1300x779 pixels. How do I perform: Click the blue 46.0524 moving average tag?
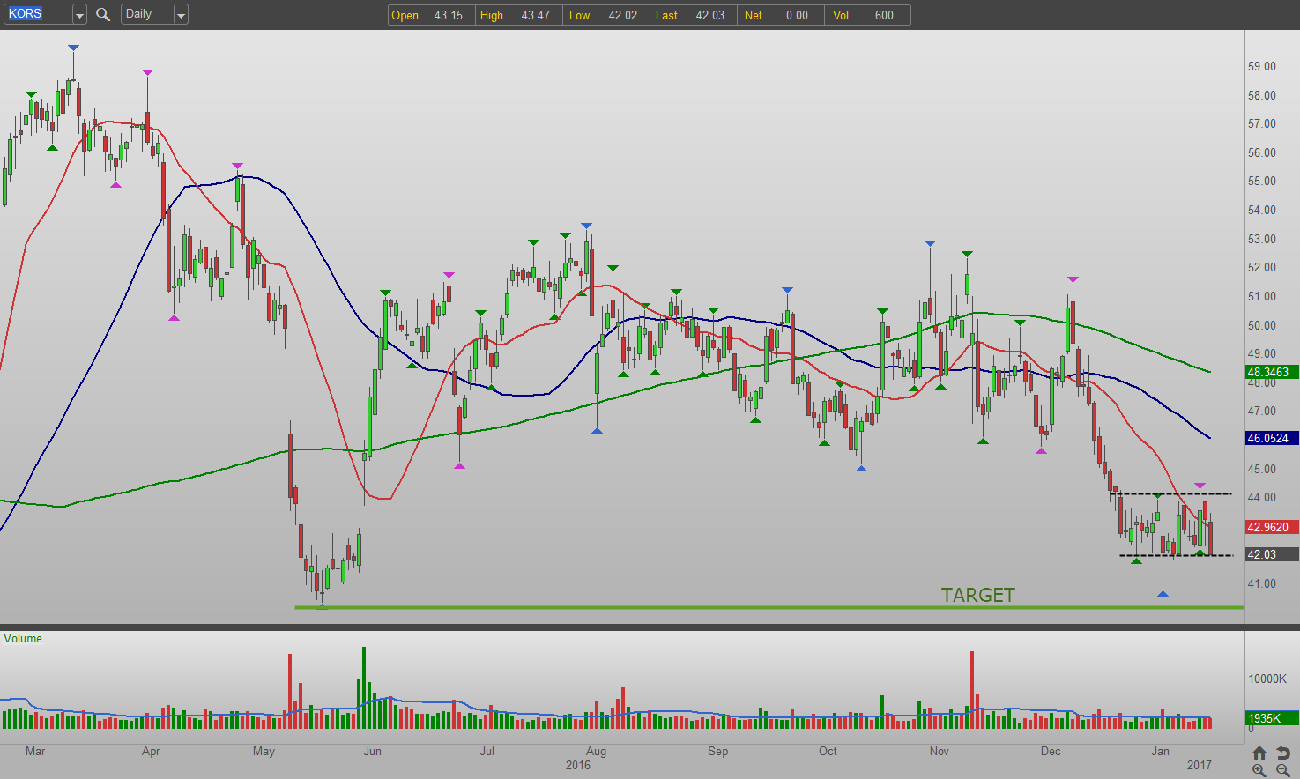coord(1271,438)
